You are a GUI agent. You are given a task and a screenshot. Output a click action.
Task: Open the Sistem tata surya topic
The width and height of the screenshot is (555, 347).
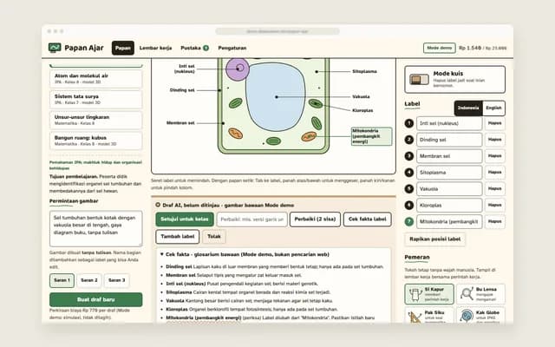point(96,99)
